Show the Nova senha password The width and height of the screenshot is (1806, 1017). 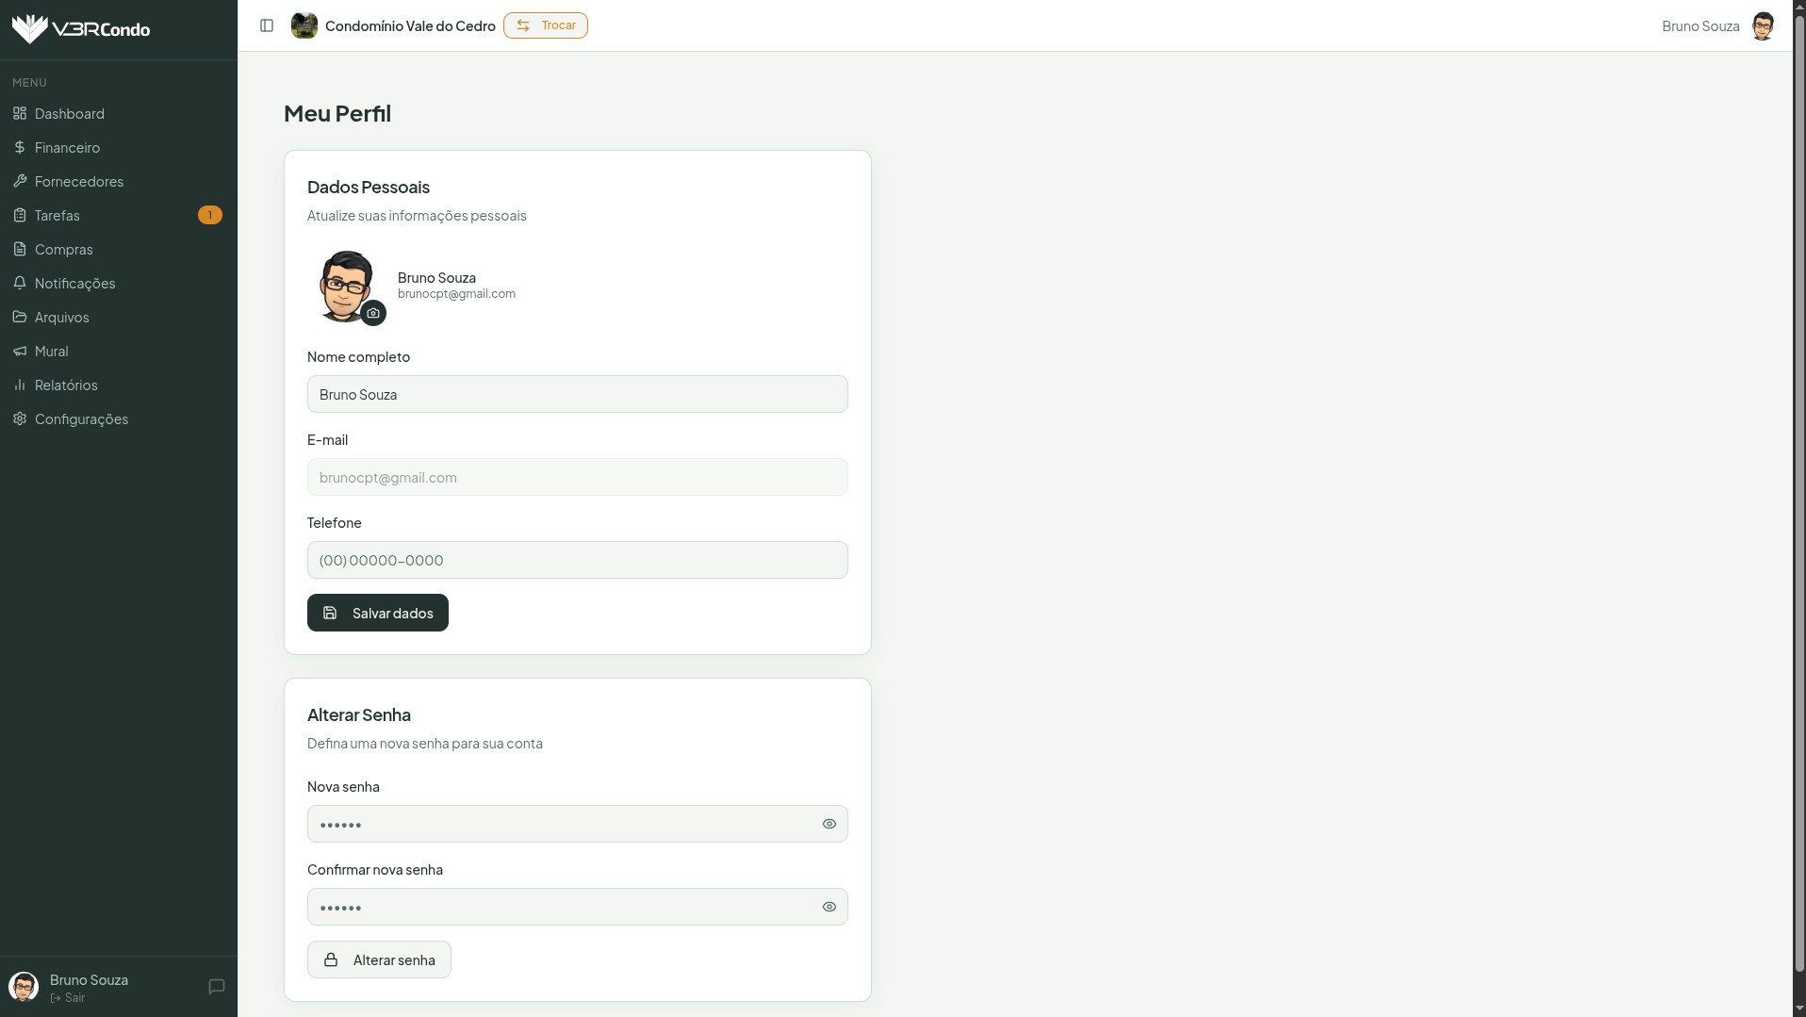829,824
